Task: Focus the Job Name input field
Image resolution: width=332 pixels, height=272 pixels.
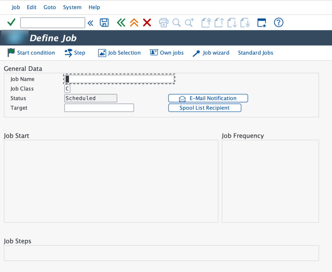Action: [119, 79]
